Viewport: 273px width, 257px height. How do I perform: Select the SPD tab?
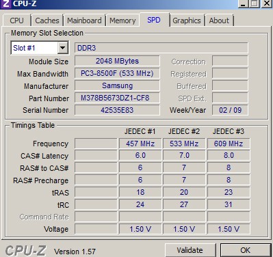(154, 20)
